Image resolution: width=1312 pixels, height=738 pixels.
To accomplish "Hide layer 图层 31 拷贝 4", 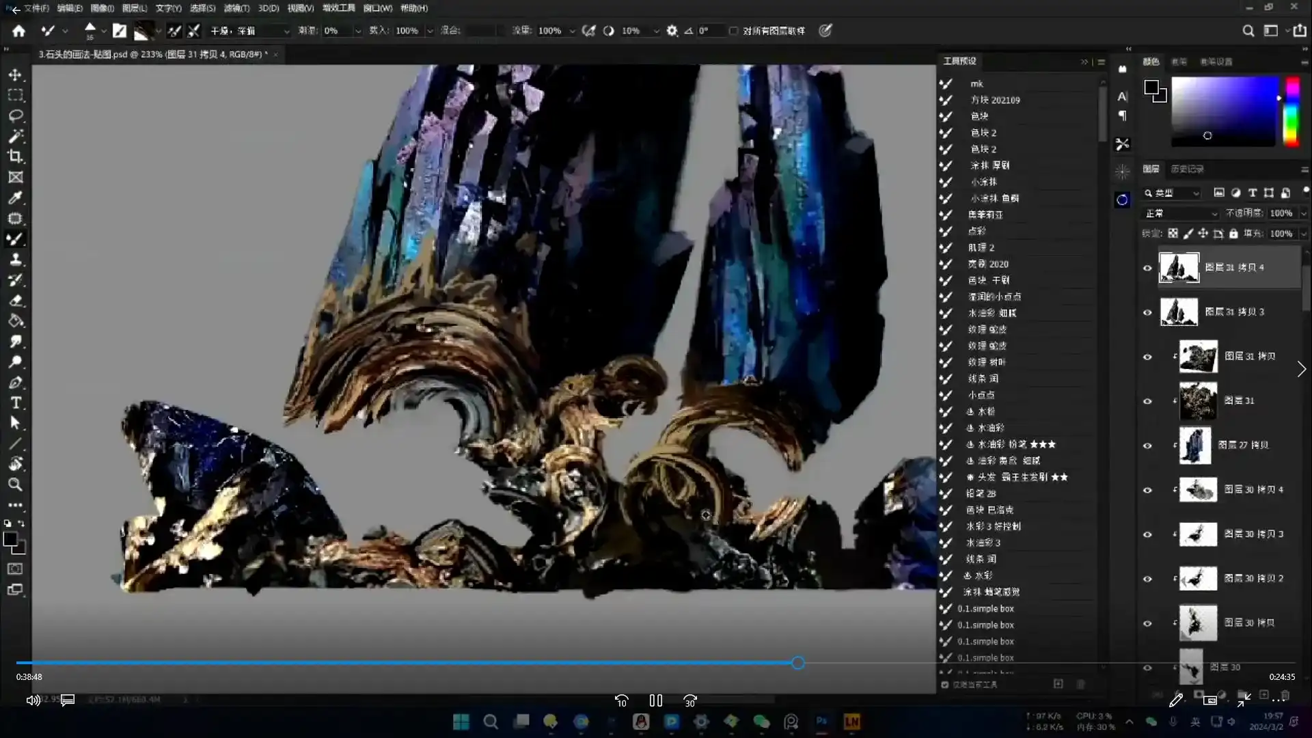I will point(1147,268).
